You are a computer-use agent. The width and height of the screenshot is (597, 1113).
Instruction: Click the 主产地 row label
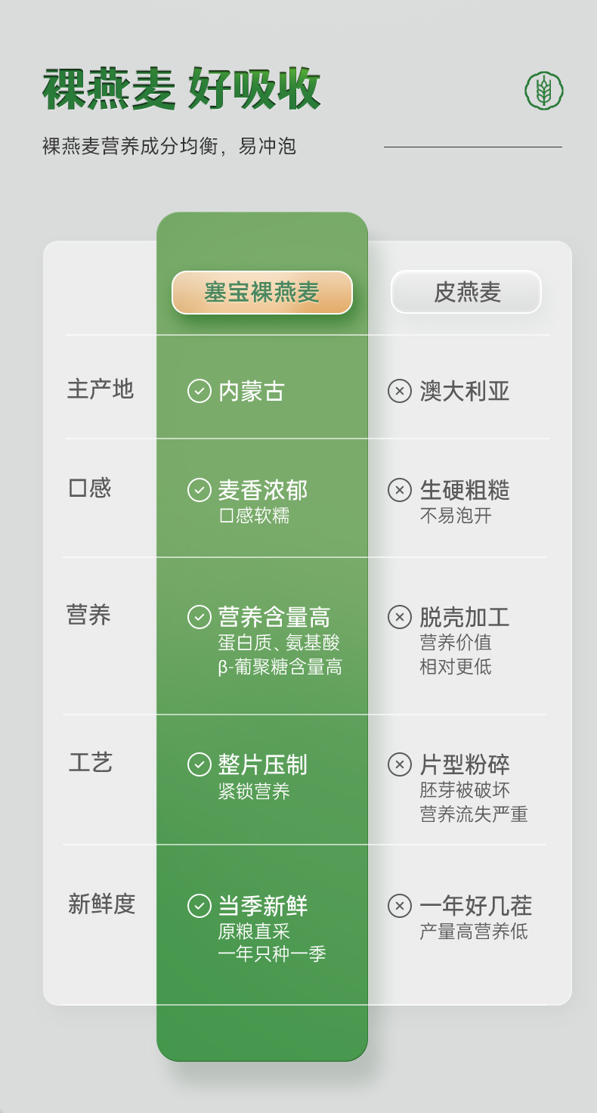click(101, 389)
